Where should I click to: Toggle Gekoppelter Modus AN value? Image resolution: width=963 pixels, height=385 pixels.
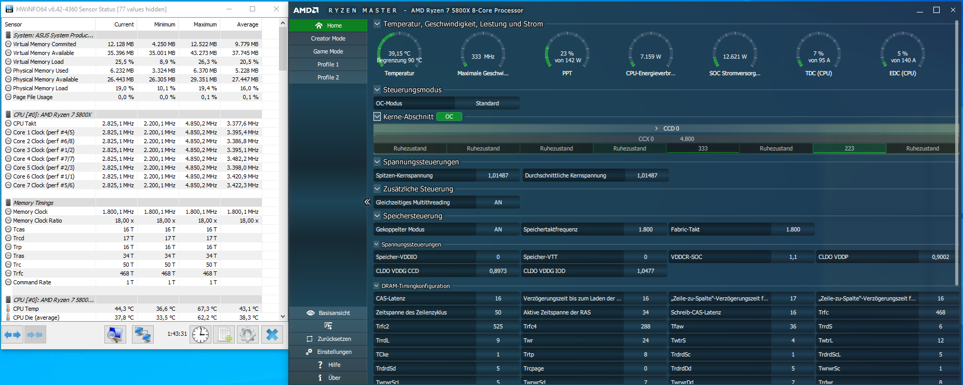(498, 229)
